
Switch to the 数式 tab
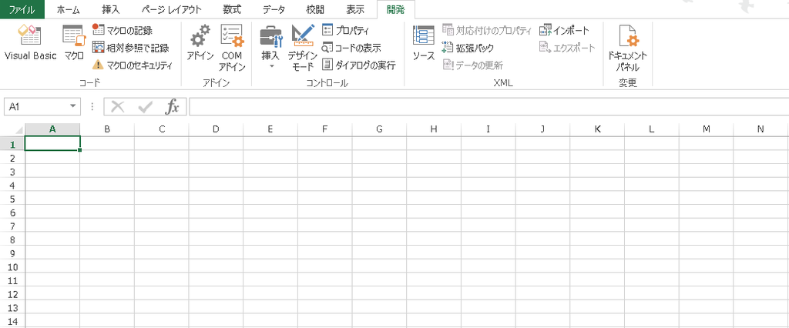(232, 9)
